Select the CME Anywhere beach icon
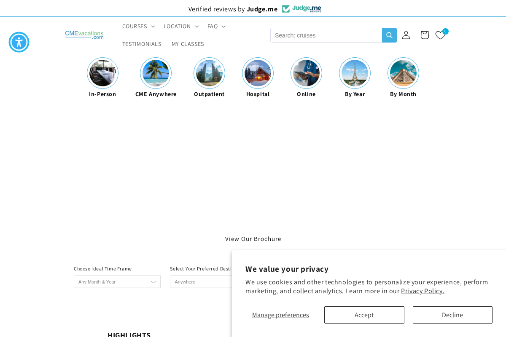Viewport: 506px width, 337px height. (156, 73)
